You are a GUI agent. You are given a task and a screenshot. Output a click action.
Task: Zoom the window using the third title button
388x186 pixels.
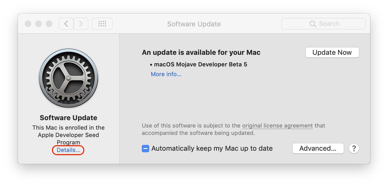coord(49,24)
